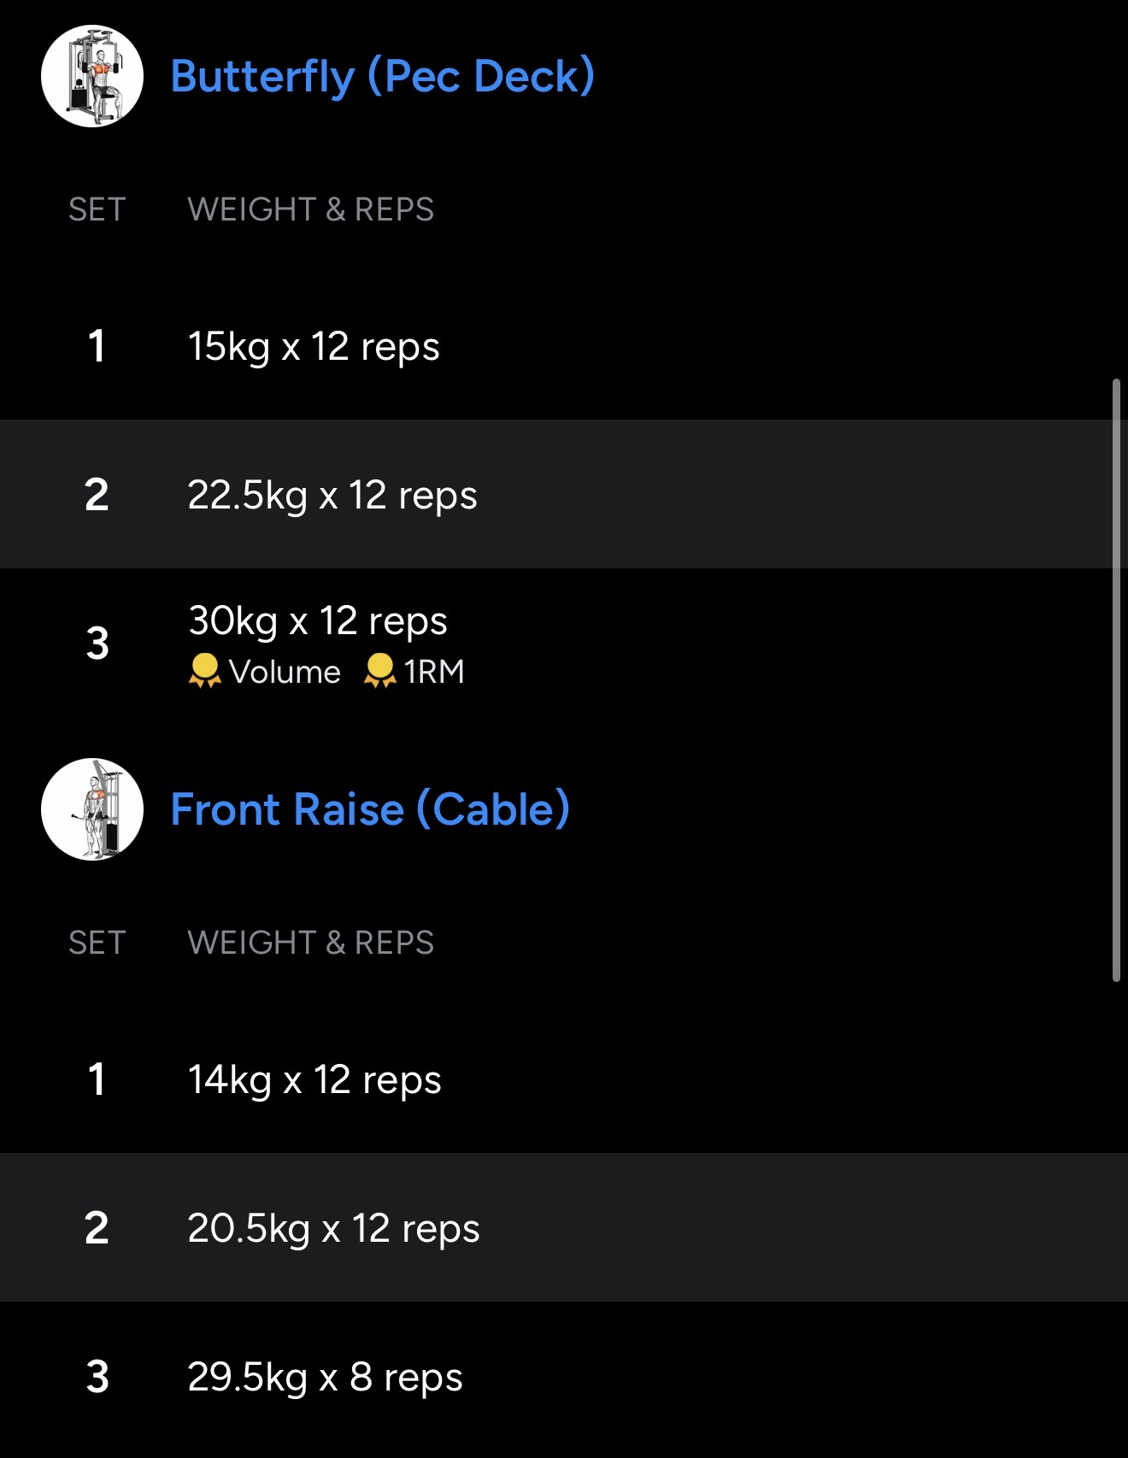Click the Front Raise SET column header
Image resolution: width=1128 pixels, height=1458 pixels.
pyautogui.click(x=97, y=943)
